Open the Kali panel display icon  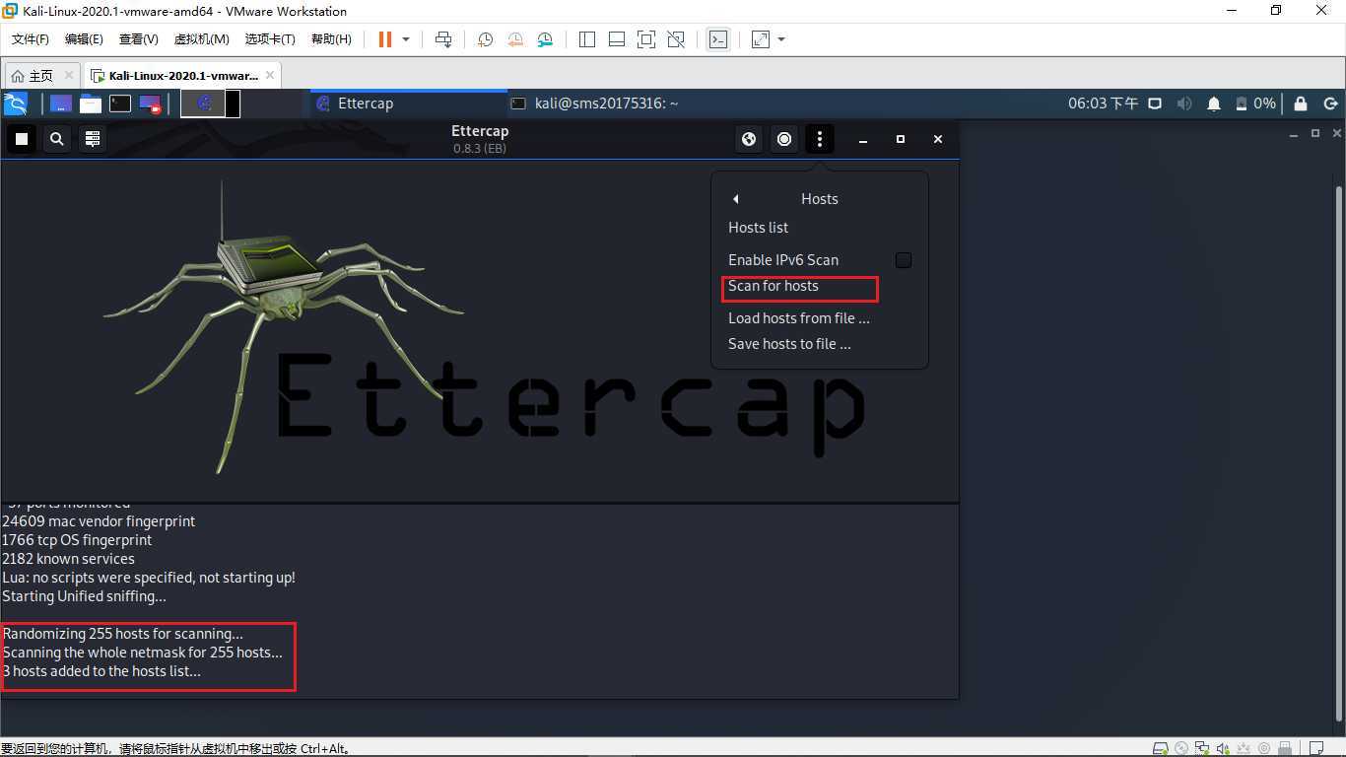(1155, 103)
